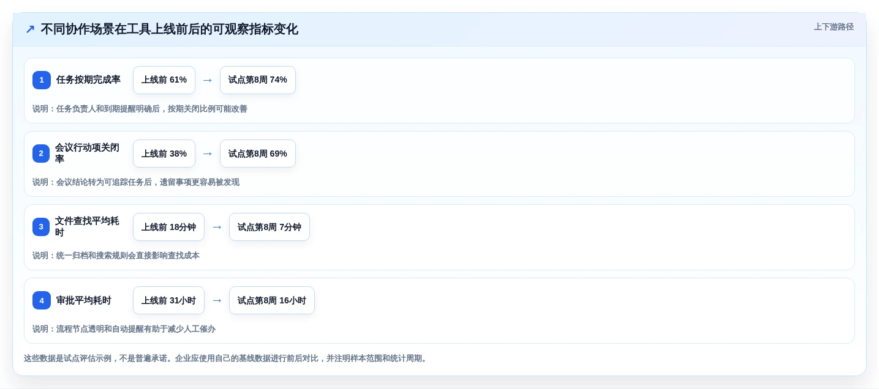This screenshot has height=389, width=879.
Task: Click the arrow between 18分钟 and 7分钟
Action: pos(217,227)
